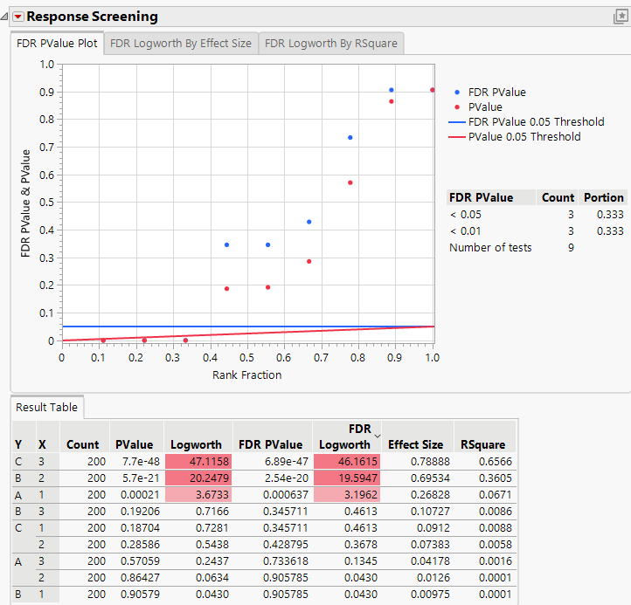Click the PValue red legend marker
This screenshot has height=605, width=631.
[x=457, y=107]
